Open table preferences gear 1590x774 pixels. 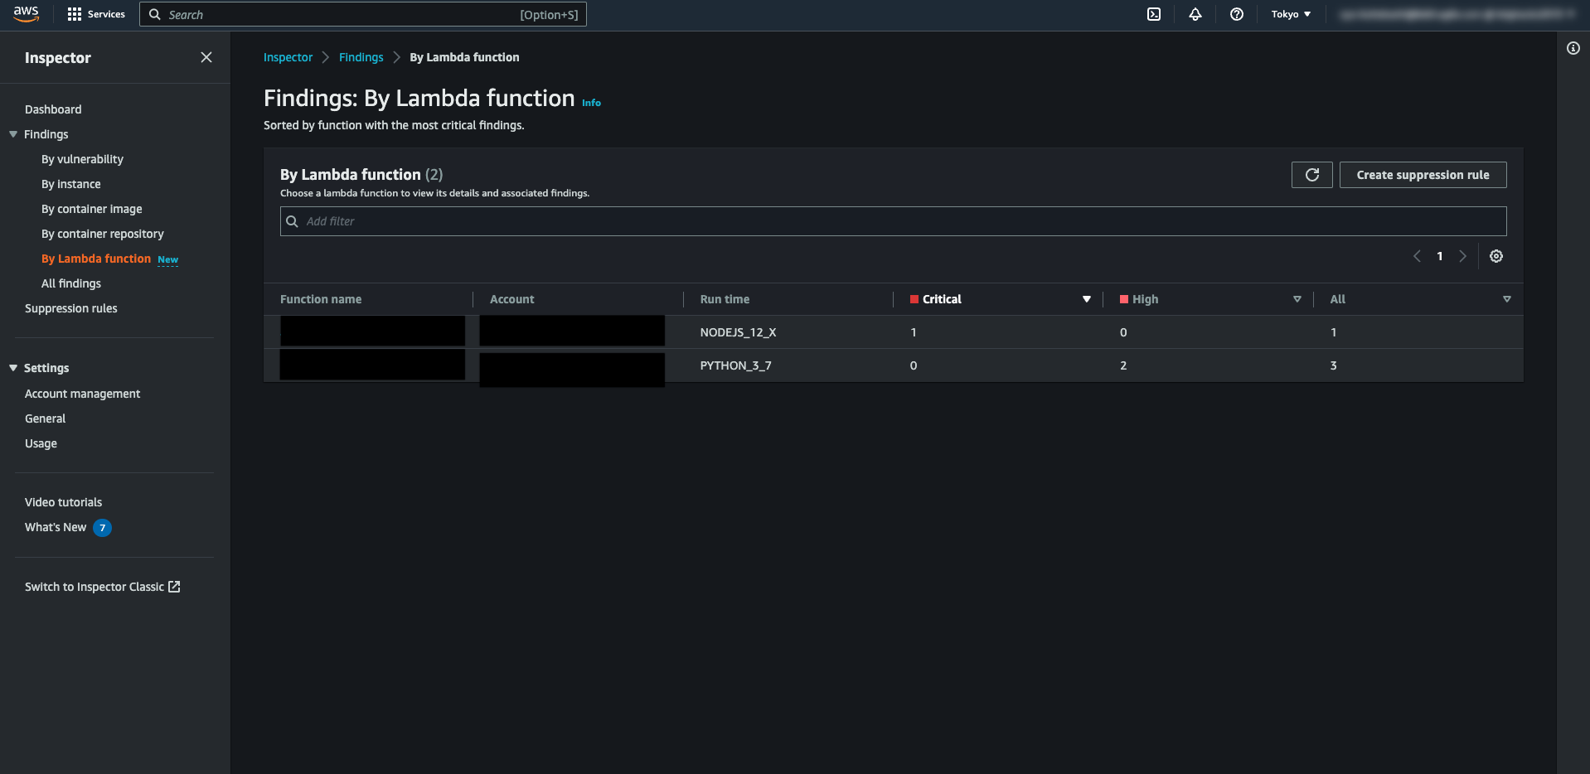pyautogui.click(x=1496, y=256)
